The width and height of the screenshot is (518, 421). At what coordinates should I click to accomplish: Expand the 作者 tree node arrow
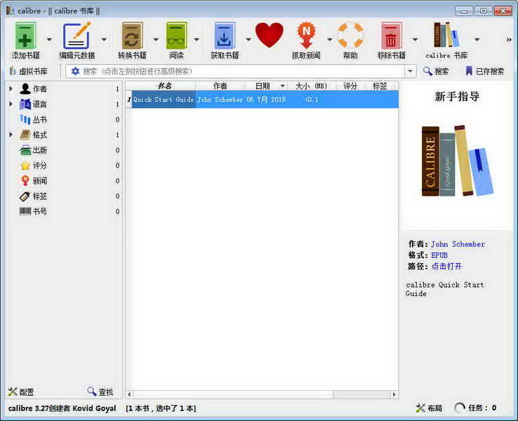[x=11, y=89]
